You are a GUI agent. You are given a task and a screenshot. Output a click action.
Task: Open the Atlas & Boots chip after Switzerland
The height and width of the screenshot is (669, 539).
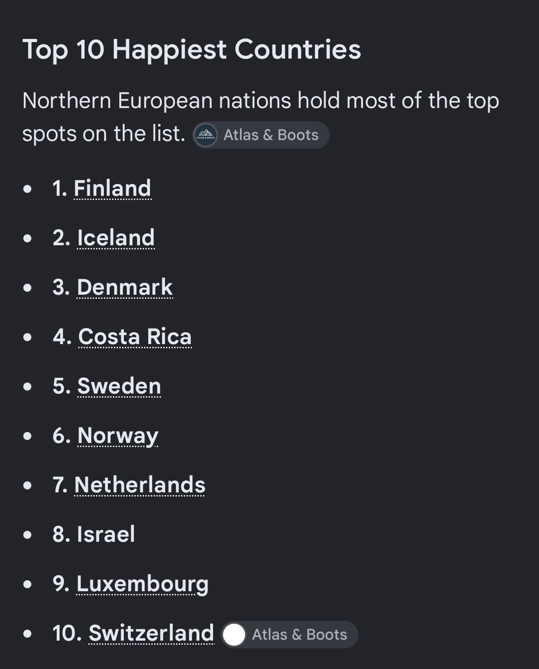coord(289,635)
